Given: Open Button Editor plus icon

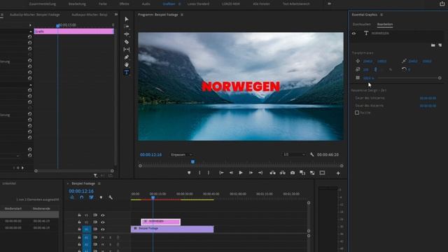Looking at the screenshot, I should 338,173.
